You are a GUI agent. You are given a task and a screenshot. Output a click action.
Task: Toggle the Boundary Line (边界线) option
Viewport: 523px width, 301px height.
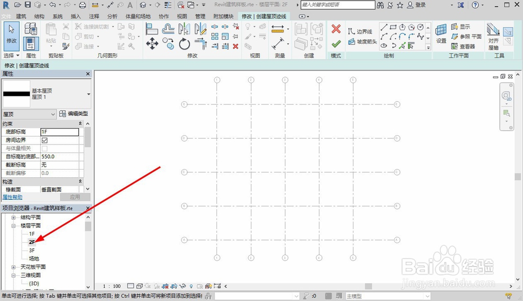pos(360,32)
